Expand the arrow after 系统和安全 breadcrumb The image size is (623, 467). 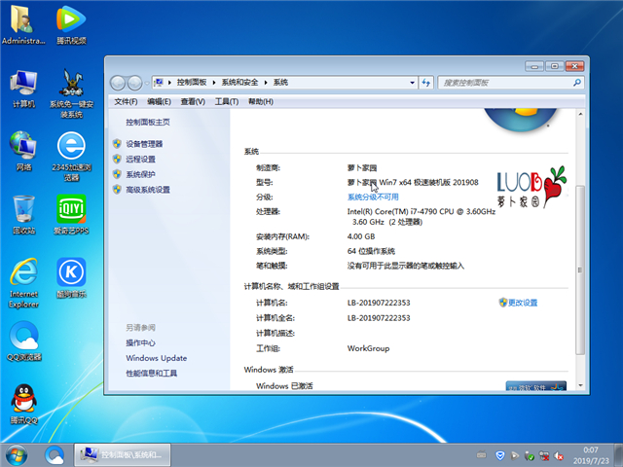point(266,83)
